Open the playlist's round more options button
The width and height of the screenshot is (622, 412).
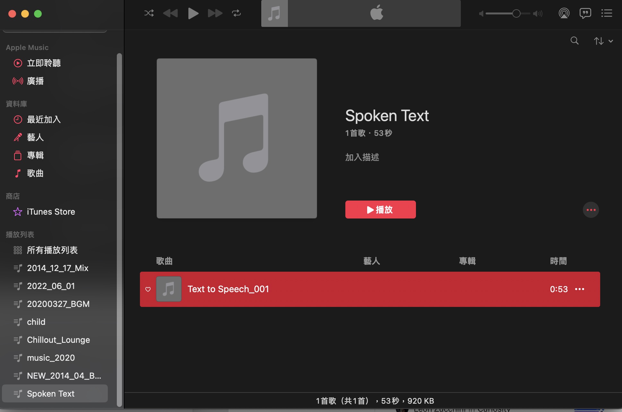pyautogui.click(x=591, y=210)
